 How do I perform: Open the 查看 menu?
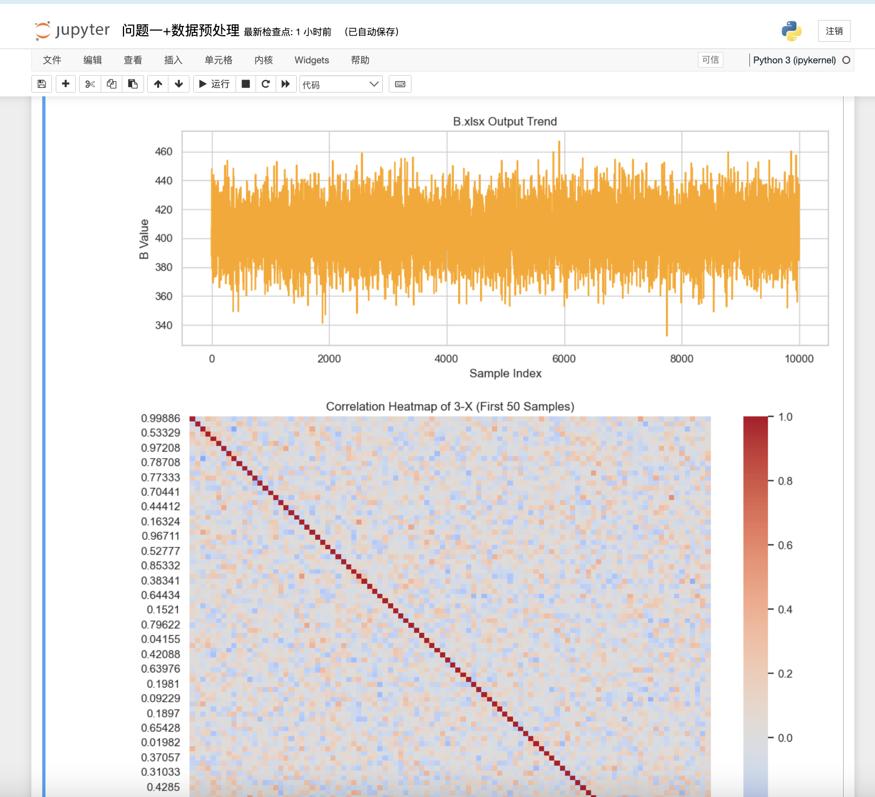pyautogui.click(x=133, y=60)
